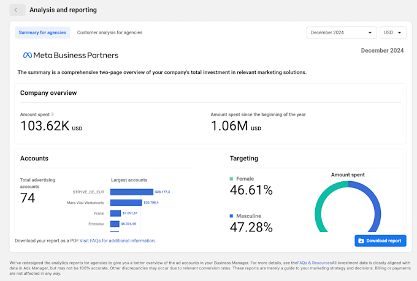Click the green segment of the donut chart
The height and width of the screenshot is (281, 417).
(319, 208)
